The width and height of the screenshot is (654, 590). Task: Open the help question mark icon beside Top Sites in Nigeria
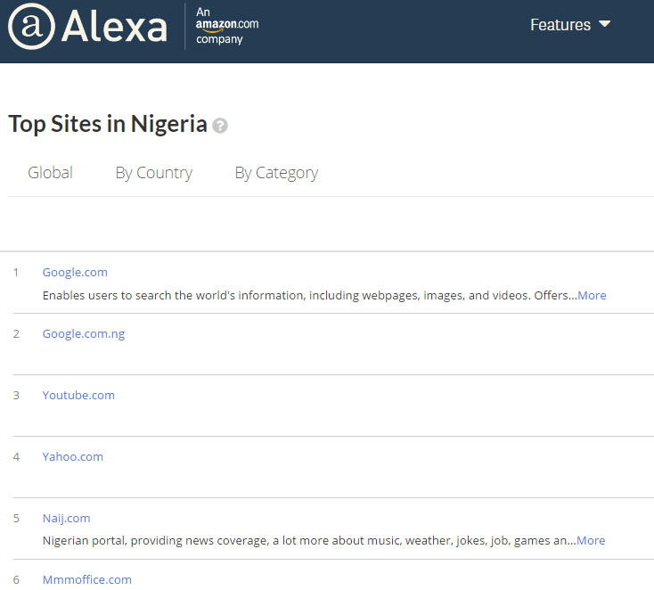(x=220, y=126)
